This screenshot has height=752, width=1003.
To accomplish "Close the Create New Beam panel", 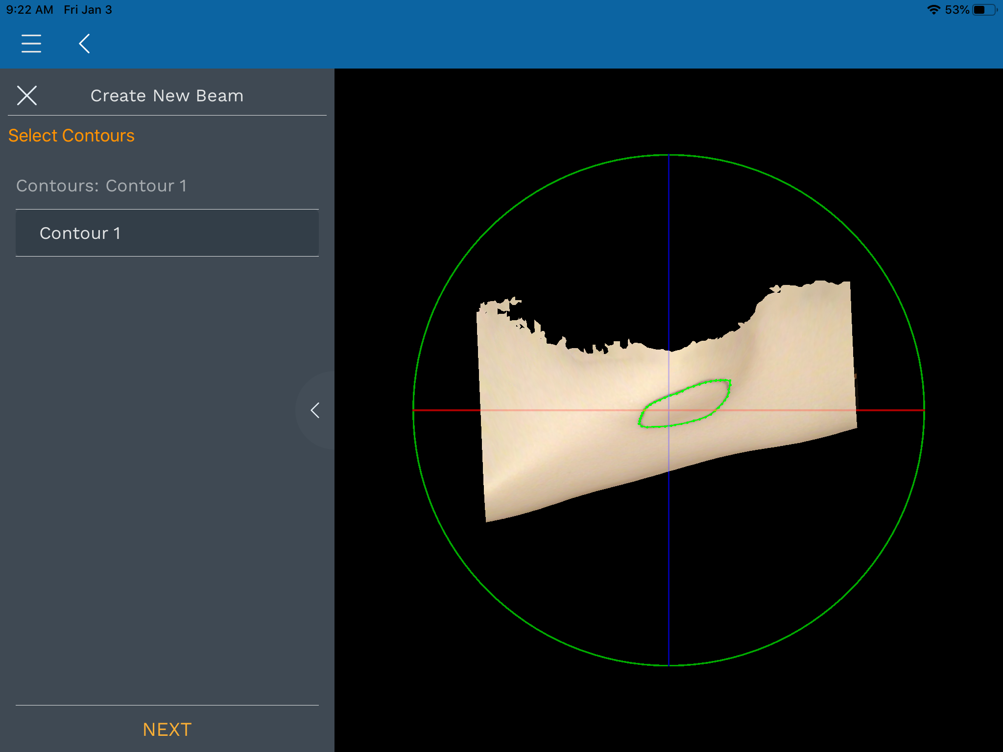I will pos(27,95).
